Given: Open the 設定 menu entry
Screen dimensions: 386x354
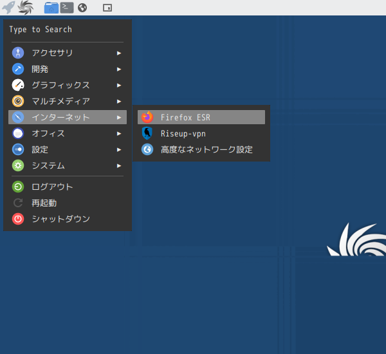Looking at the screenshot, I should tap(68, 149).
